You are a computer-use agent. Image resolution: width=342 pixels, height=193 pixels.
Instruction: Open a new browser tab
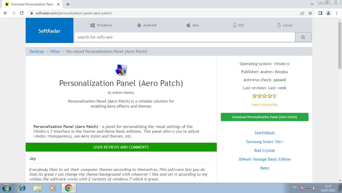coord(68,4)
